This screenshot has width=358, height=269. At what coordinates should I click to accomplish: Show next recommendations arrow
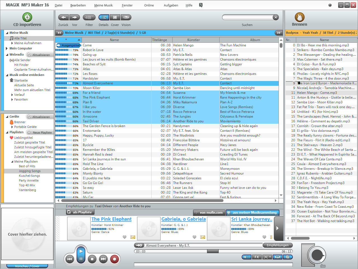coord(278,228)
